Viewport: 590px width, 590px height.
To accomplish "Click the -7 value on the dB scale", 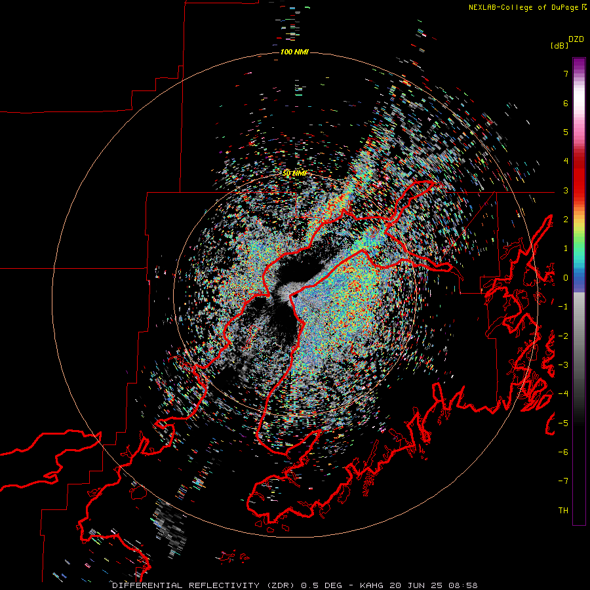I will (x=563, y=481).
